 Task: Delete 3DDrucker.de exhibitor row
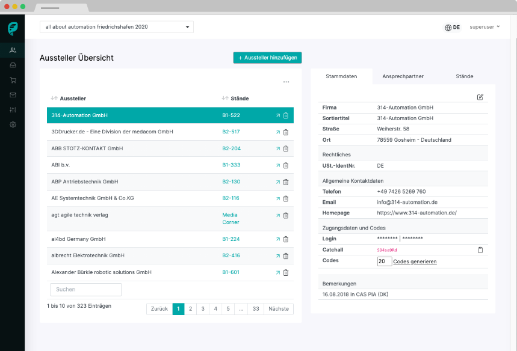(286, 132)
